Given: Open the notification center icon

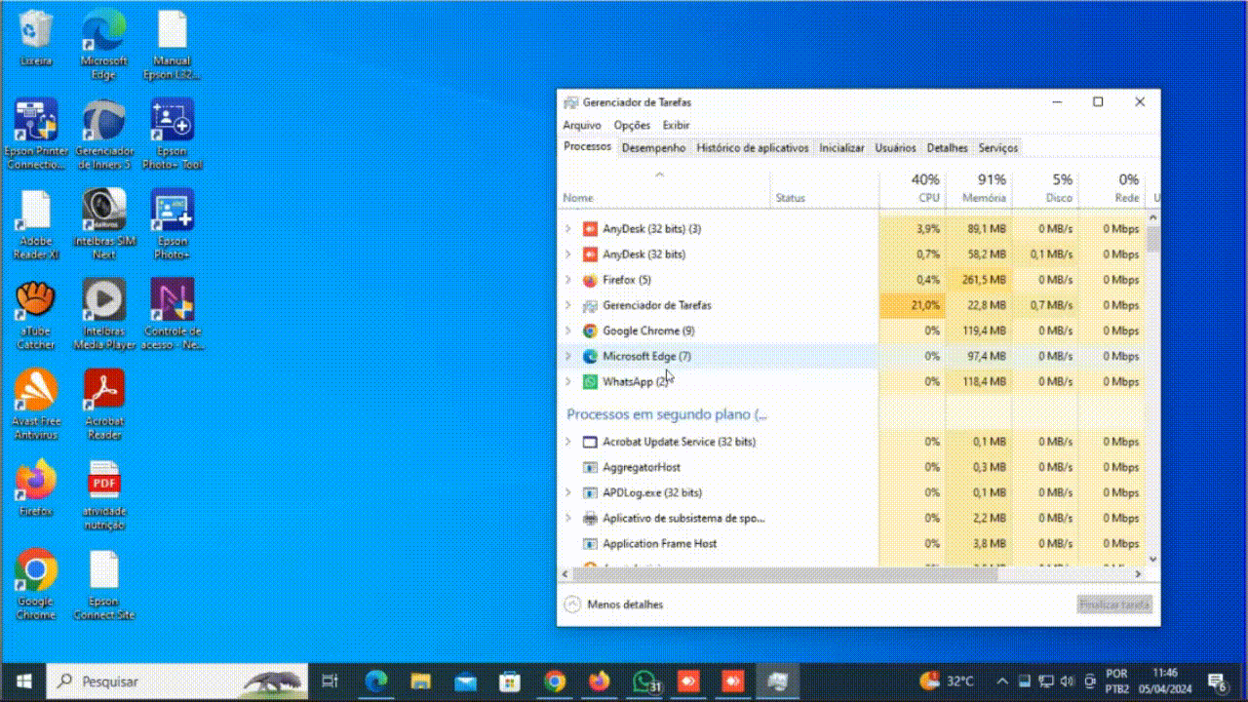Looking at the screenshot, I should coord(1218,682).
